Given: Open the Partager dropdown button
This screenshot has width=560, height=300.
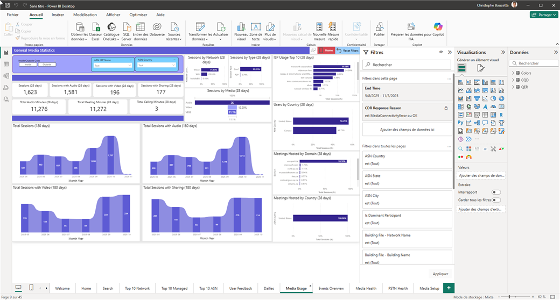Looking at the screenshot, I should click(543, 15).
